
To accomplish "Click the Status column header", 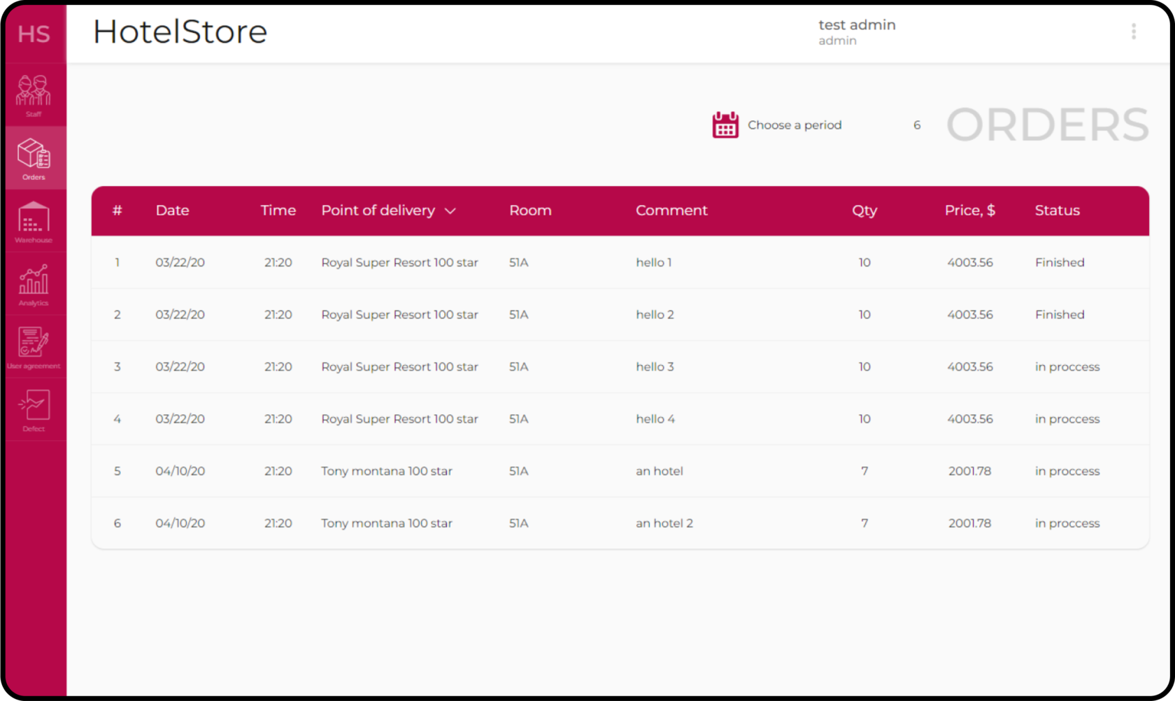I will point(1057,211).
